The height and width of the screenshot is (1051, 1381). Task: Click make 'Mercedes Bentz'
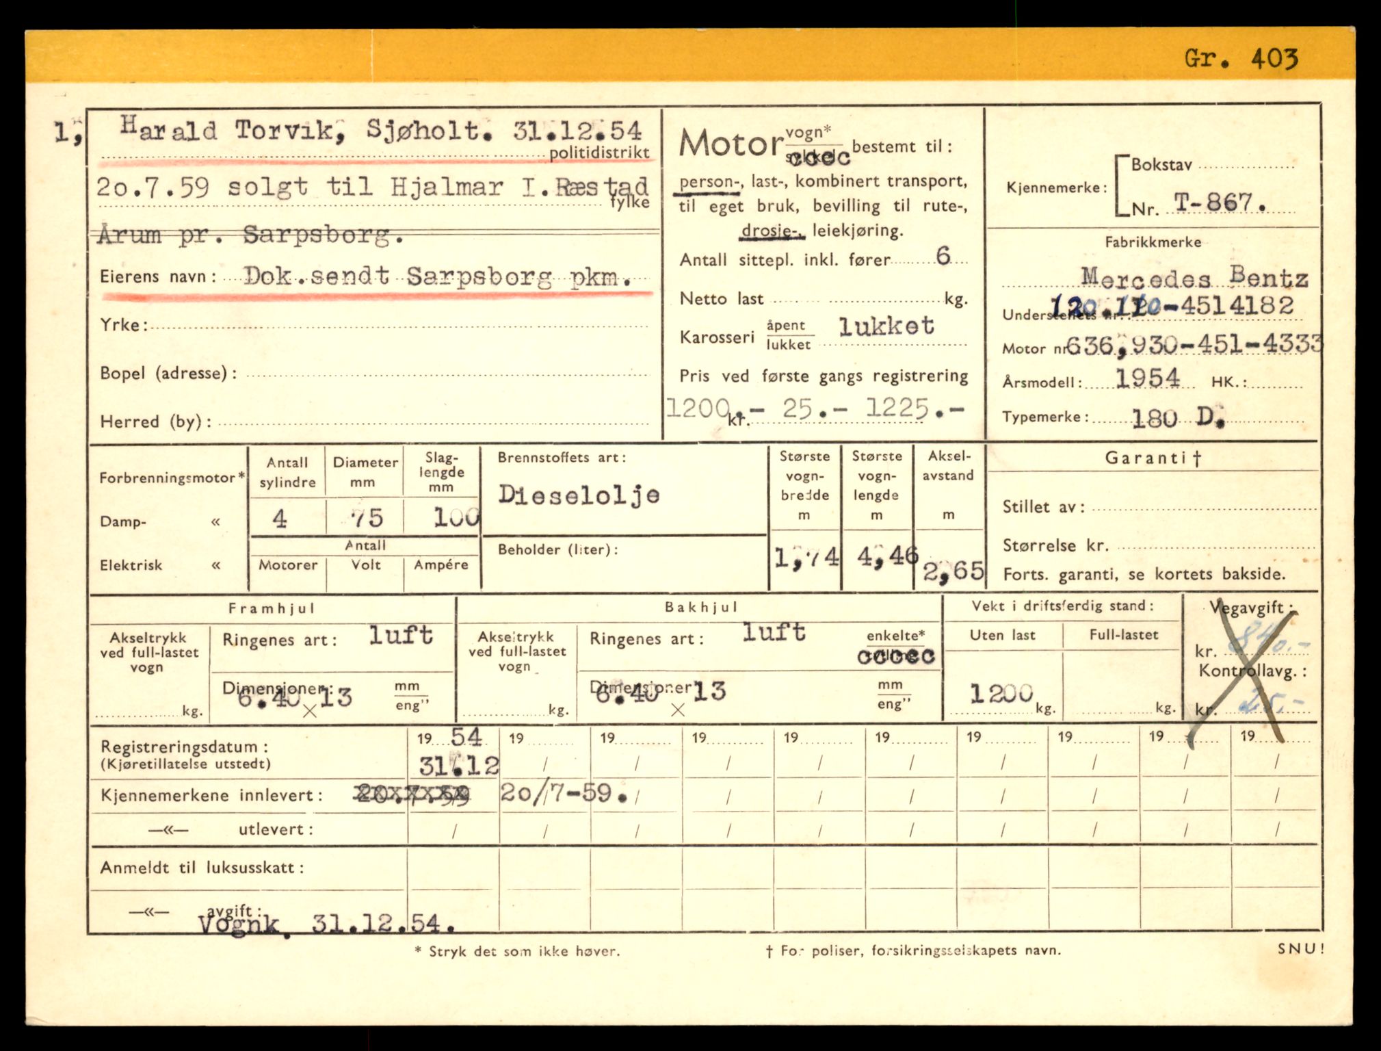pos(1194,278)
